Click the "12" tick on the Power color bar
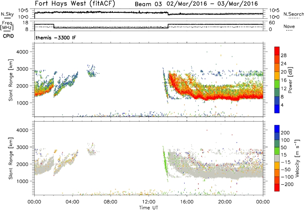The height and width of the screenshot is (210, 304). 283,89
